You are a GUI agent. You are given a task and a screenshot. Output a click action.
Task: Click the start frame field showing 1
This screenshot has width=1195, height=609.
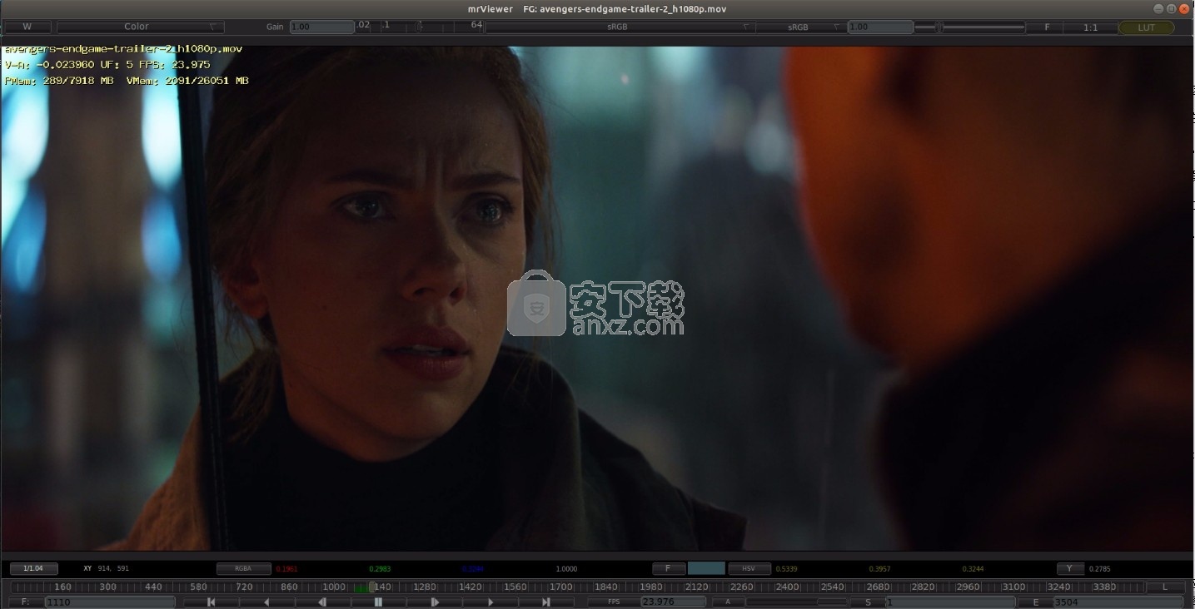(949, 602)
